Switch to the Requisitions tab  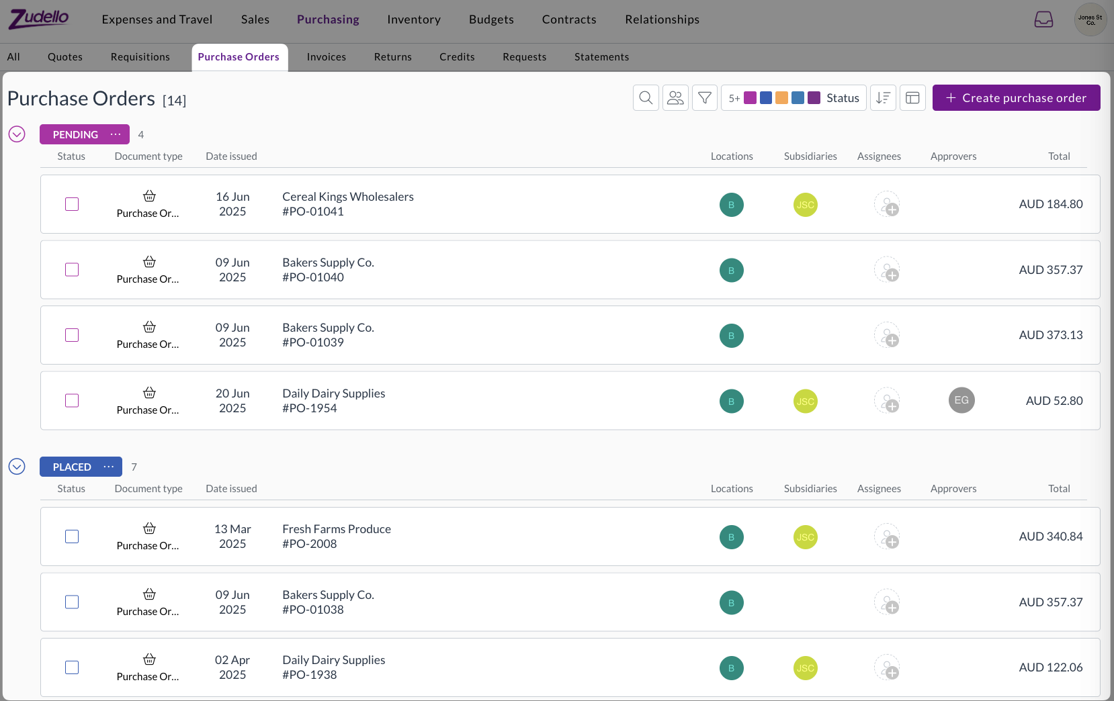140,57
